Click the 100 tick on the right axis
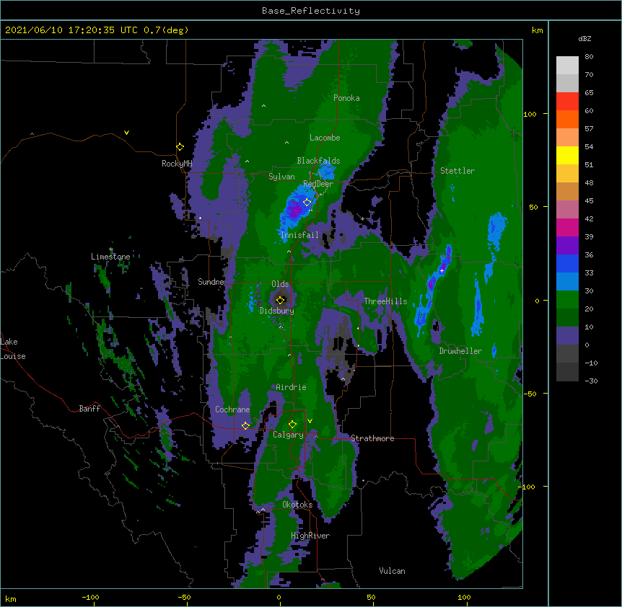Viewport: 622px width, 607px height. point(530,114)
